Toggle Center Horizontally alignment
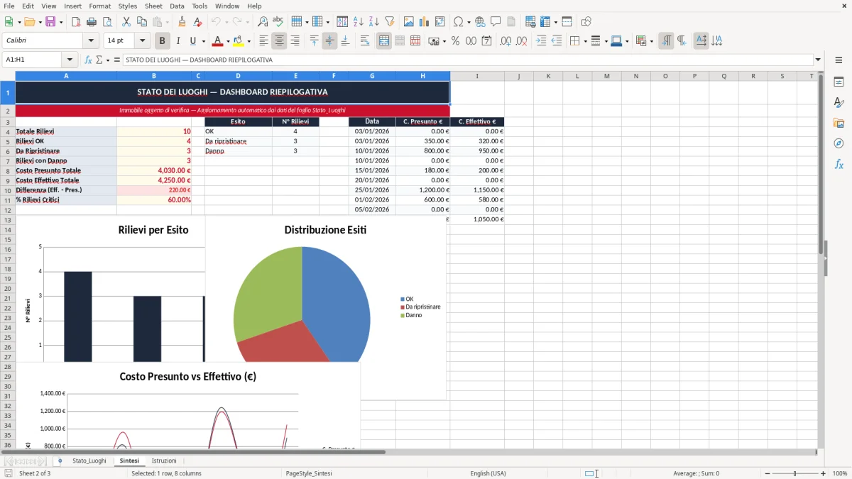The width and height of the screenshot is (852, 479). click(279, 41)
